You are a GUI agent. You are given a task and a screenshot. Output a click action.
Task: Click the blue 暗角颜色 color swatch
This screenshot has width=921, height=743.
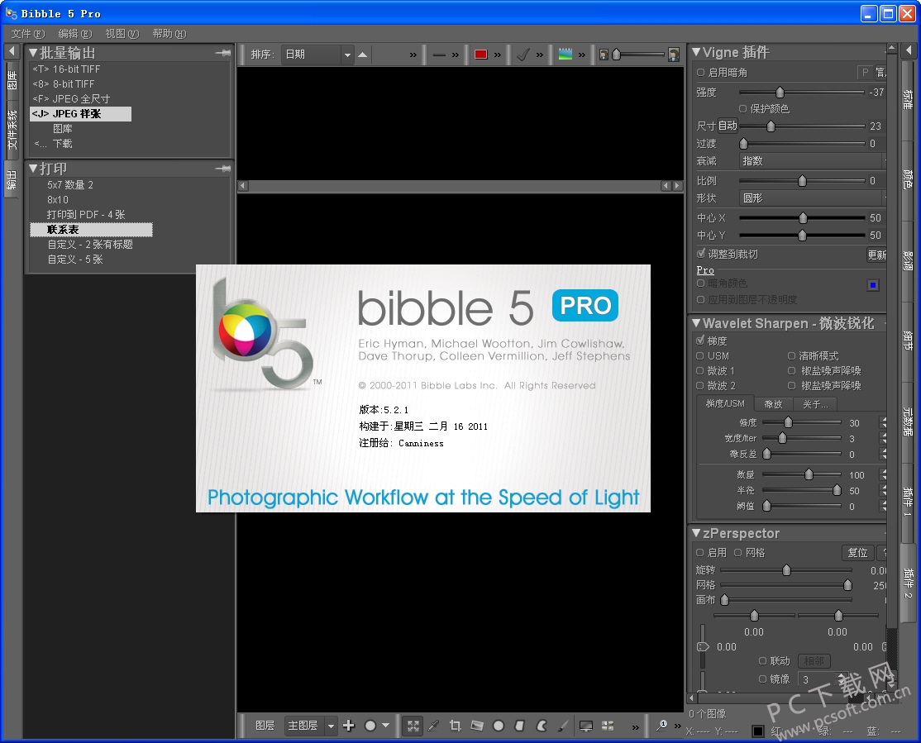[x=873, y=285]
